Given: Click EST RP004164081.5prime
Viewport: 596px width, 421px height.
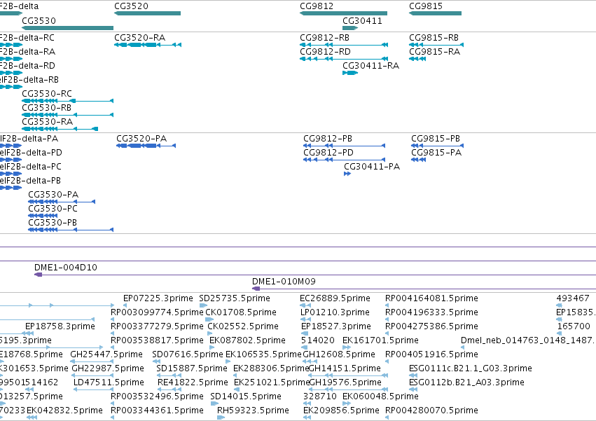Looking at the screenshot, I should click(431, 298).
